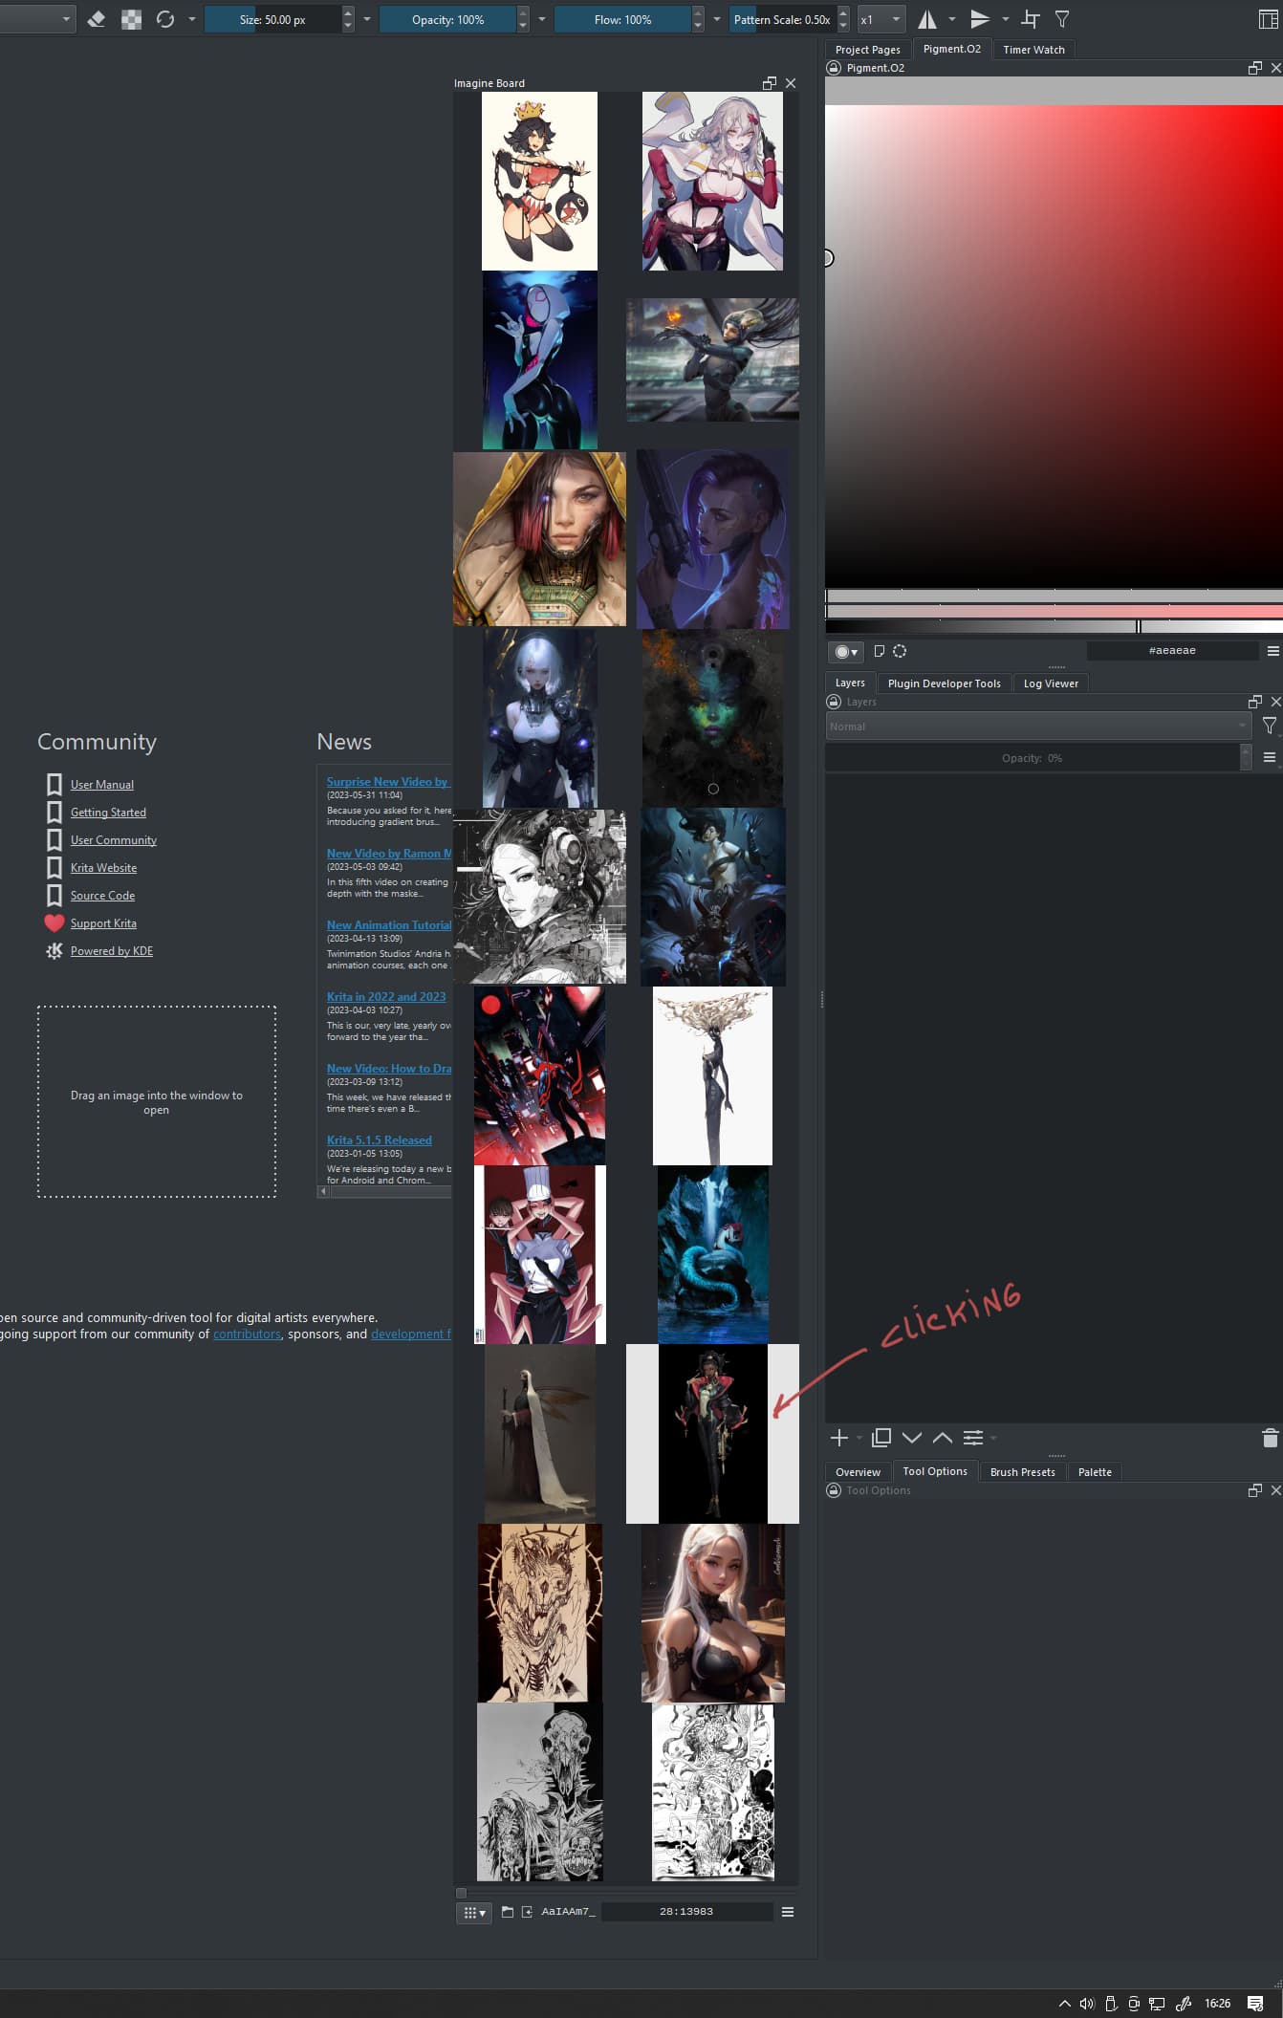Select the crowned girl thumbnail in Imagine Board
The image size is (1283, 2018).
(x=539, y=181)
